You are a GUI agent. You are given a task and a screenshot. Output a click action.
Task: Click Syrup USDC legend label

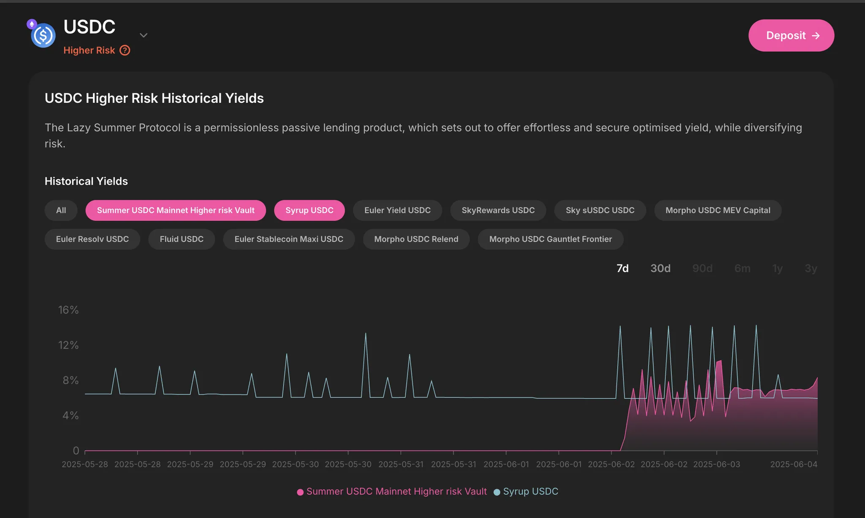[x=530, y=492]
